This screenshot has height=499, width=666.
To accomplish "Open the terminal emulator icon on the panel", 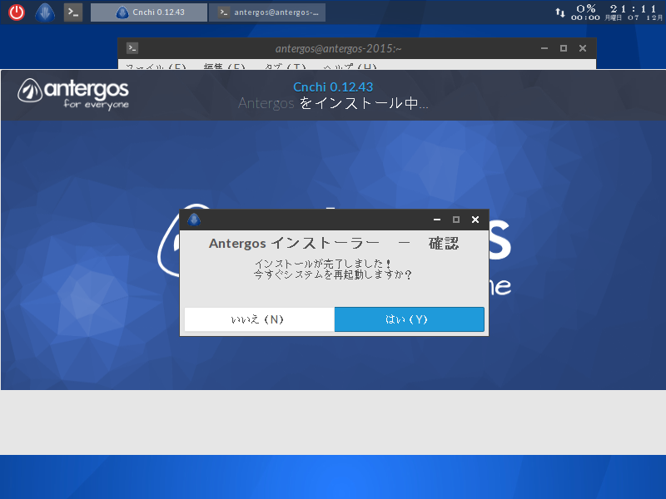I will 72,12.
